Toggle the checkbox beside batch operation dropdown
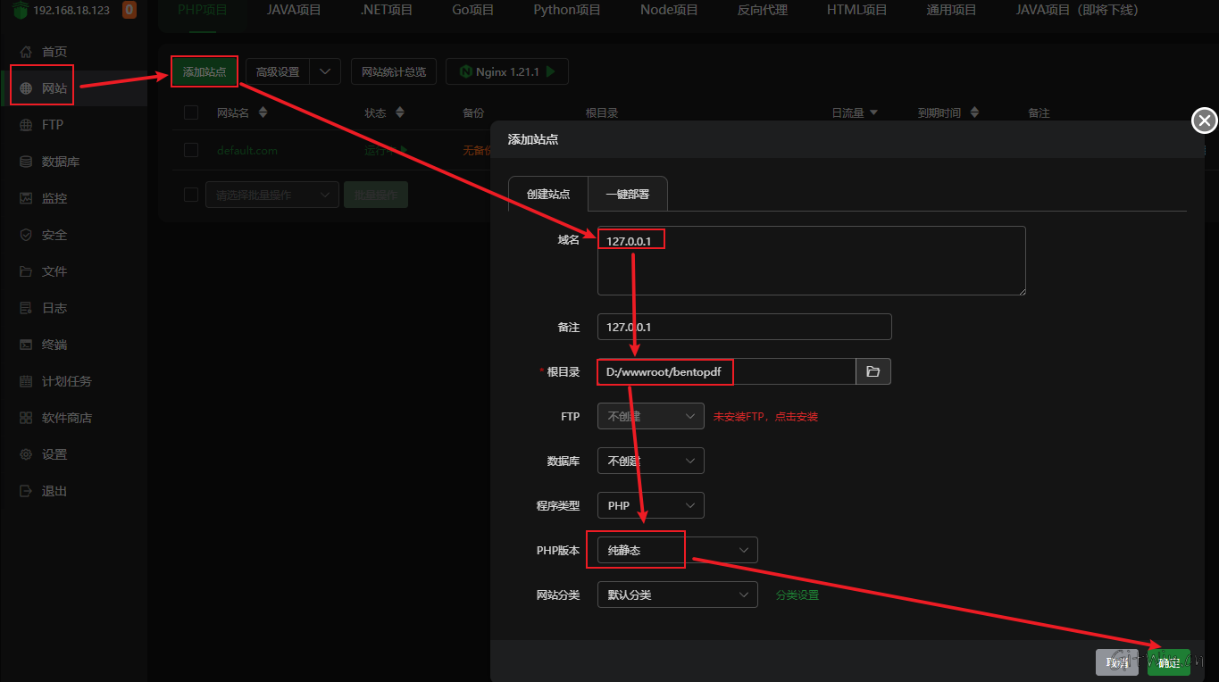This screenshot has height=682, width=1219. click(191, 195)
